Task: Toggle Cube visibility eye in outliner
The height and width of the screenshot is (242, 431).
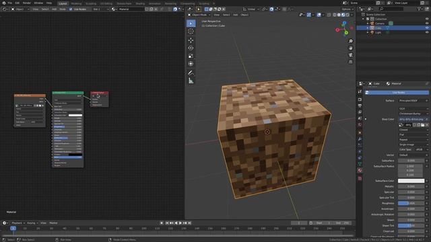Action: pyautogui.click(x=427, y=28)
